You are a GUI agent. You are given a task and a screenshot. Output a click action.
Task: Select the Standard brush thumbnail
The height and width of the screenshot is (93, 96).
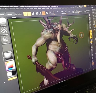tap(3, 21)
